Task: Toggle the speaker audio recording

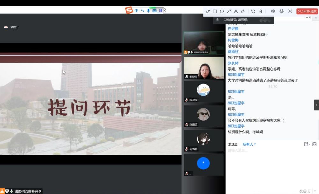Action: pyautogui.click(x=273, y=11)
